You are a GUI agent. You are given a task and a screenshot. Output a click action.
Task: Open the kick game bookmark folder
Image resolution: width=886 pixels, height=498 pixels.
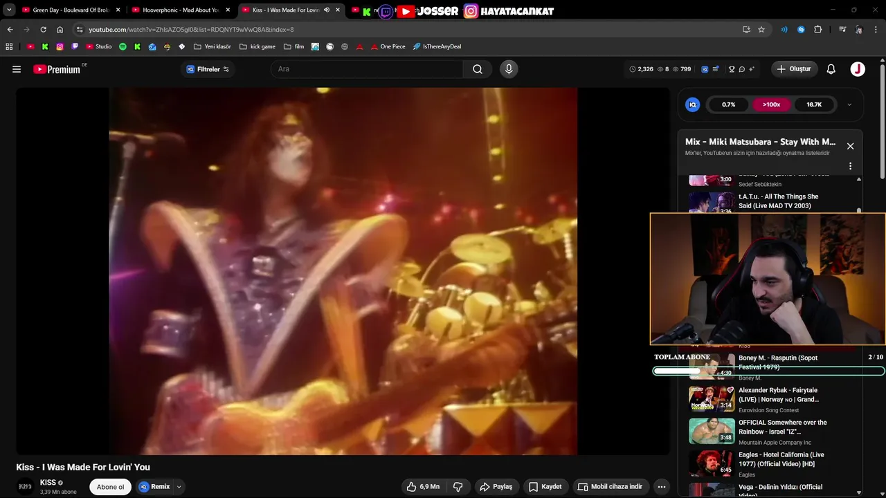click(257, 46)
